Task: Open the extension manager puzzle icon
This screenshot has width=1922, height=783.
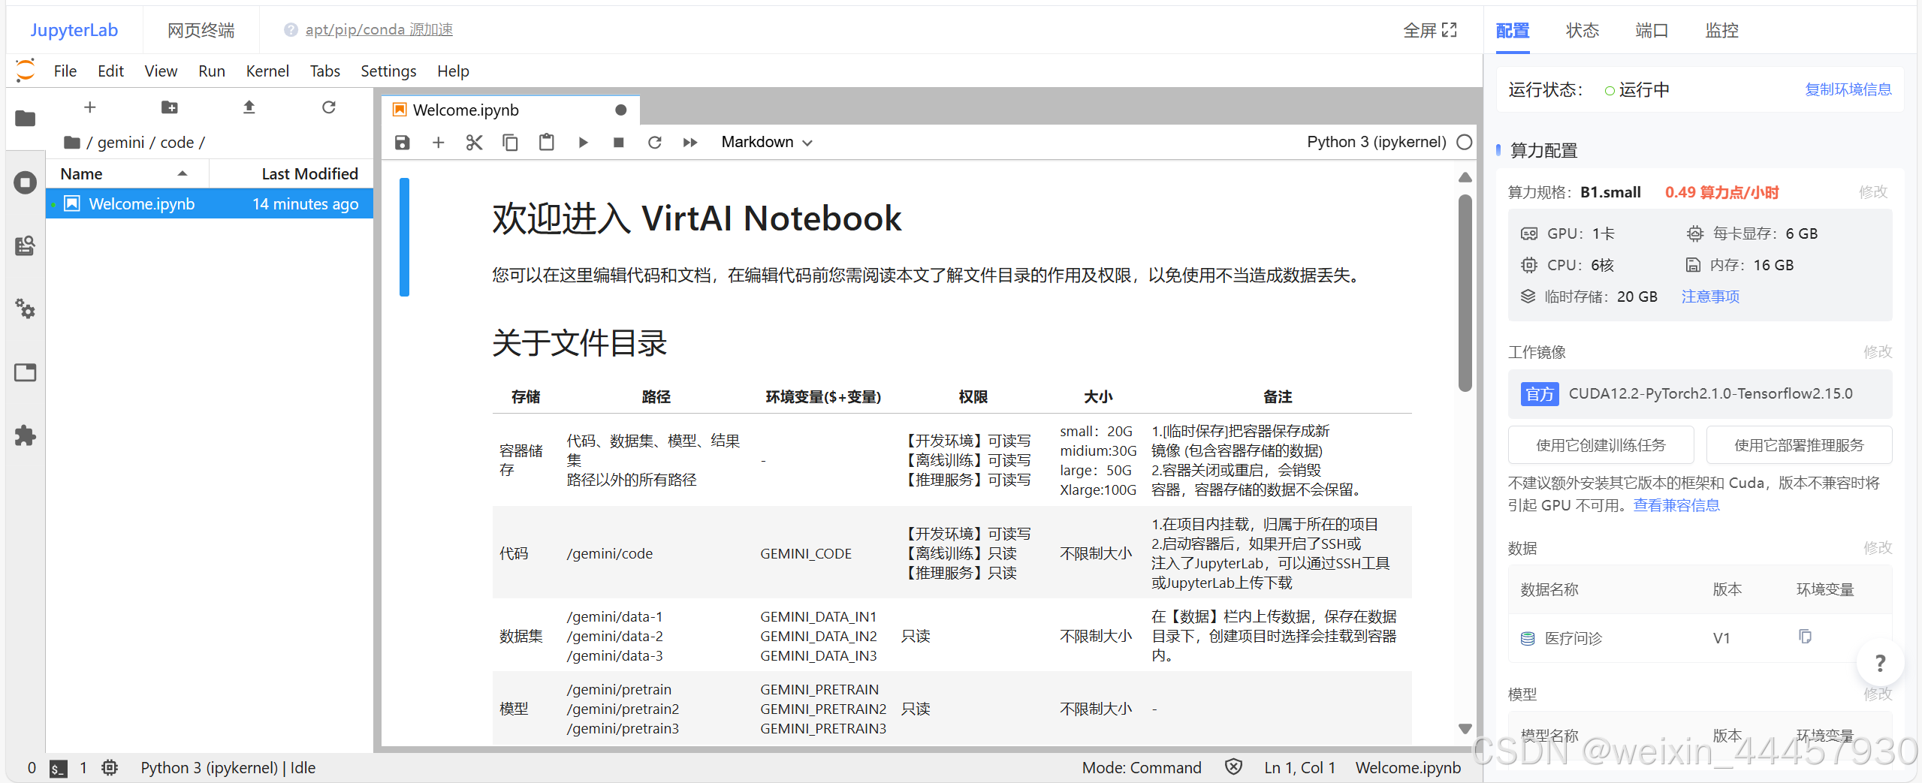Action: (26, 435)
